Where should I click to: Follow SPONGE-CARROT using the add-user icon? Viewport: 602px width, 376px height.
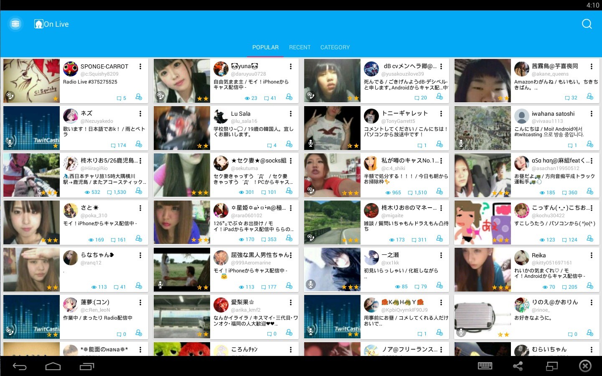139,97
